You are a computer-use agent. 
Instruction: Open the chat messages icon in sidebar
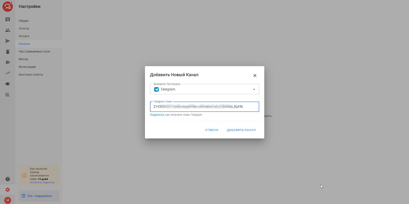pyautogui.click(x=8, y=20)
